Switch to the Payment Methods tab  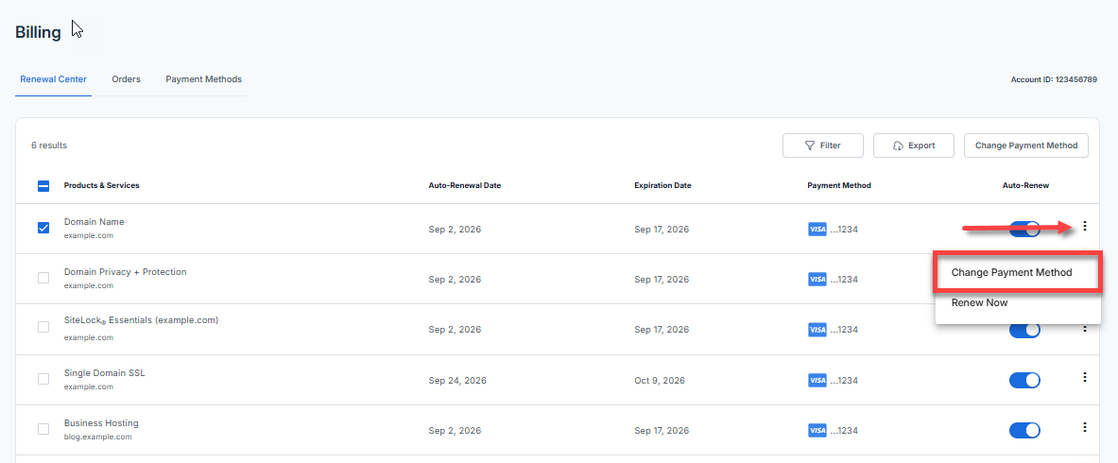(203, 79)
